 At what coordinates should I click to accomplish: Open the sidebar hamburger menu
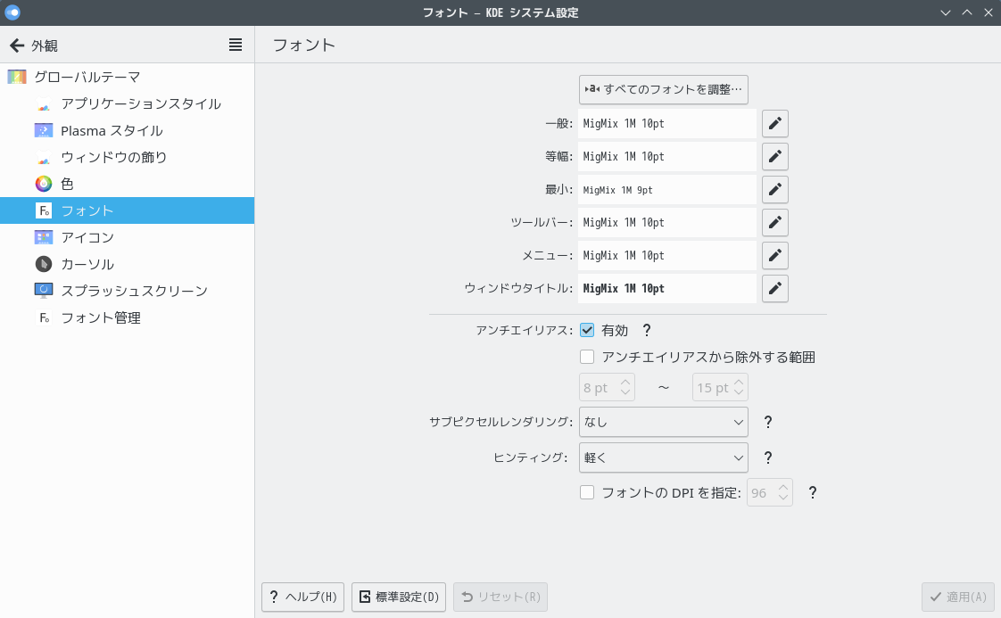tap(236, 45)
